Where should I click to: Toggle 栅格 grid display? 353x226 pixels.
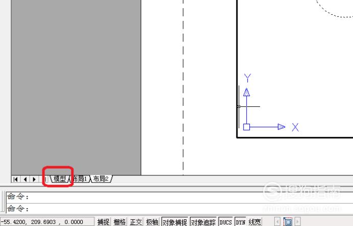pos(120,222)
